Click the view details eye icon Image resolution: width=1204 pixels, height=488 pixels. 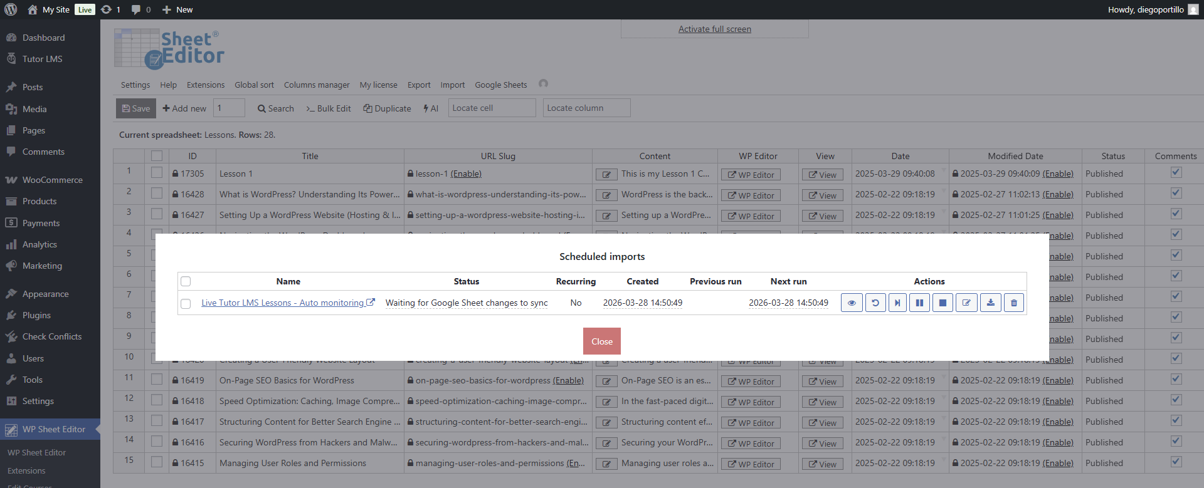click(852, 303)
